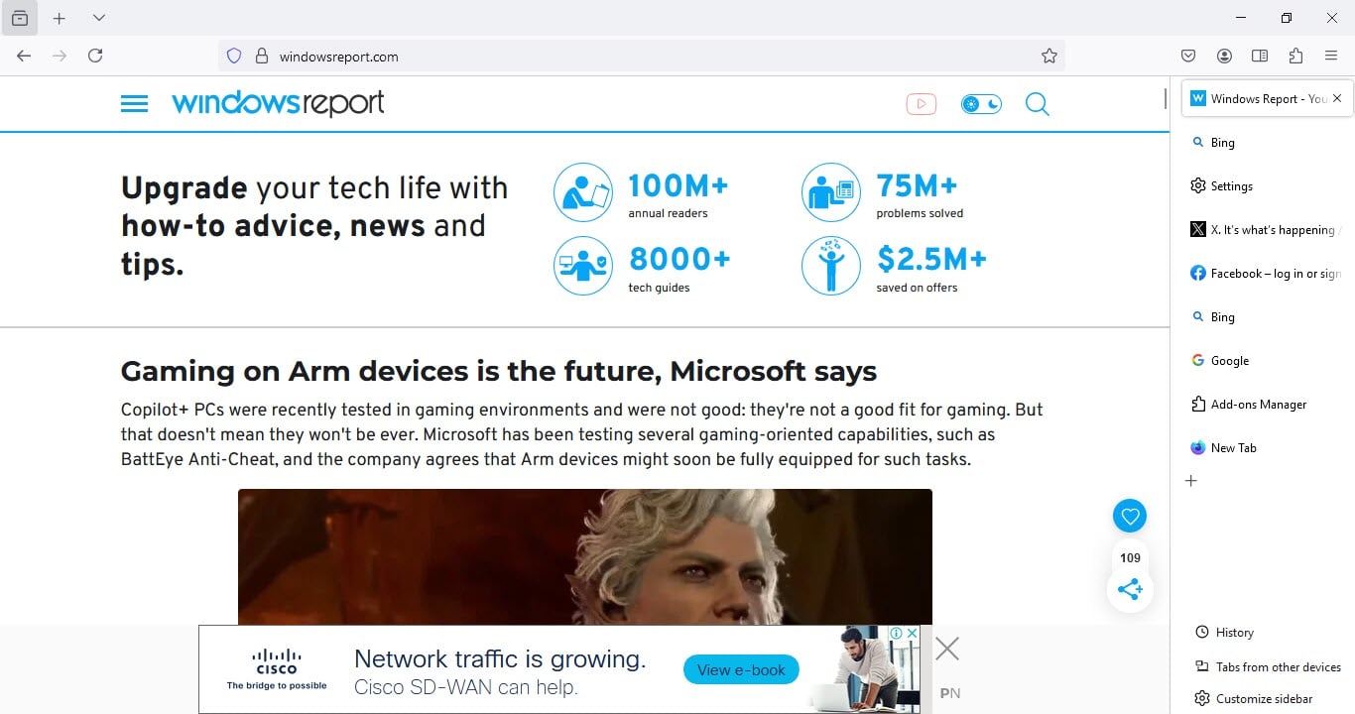Go forward with the forward arrow
Viewport: 1355px width, 714px height.
[60, 57]
